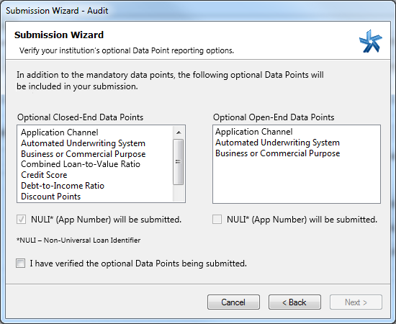The image size is (396, 324).
Task: Select Combined Loan-to-Value Ratio item
Action: pos(81,164)
